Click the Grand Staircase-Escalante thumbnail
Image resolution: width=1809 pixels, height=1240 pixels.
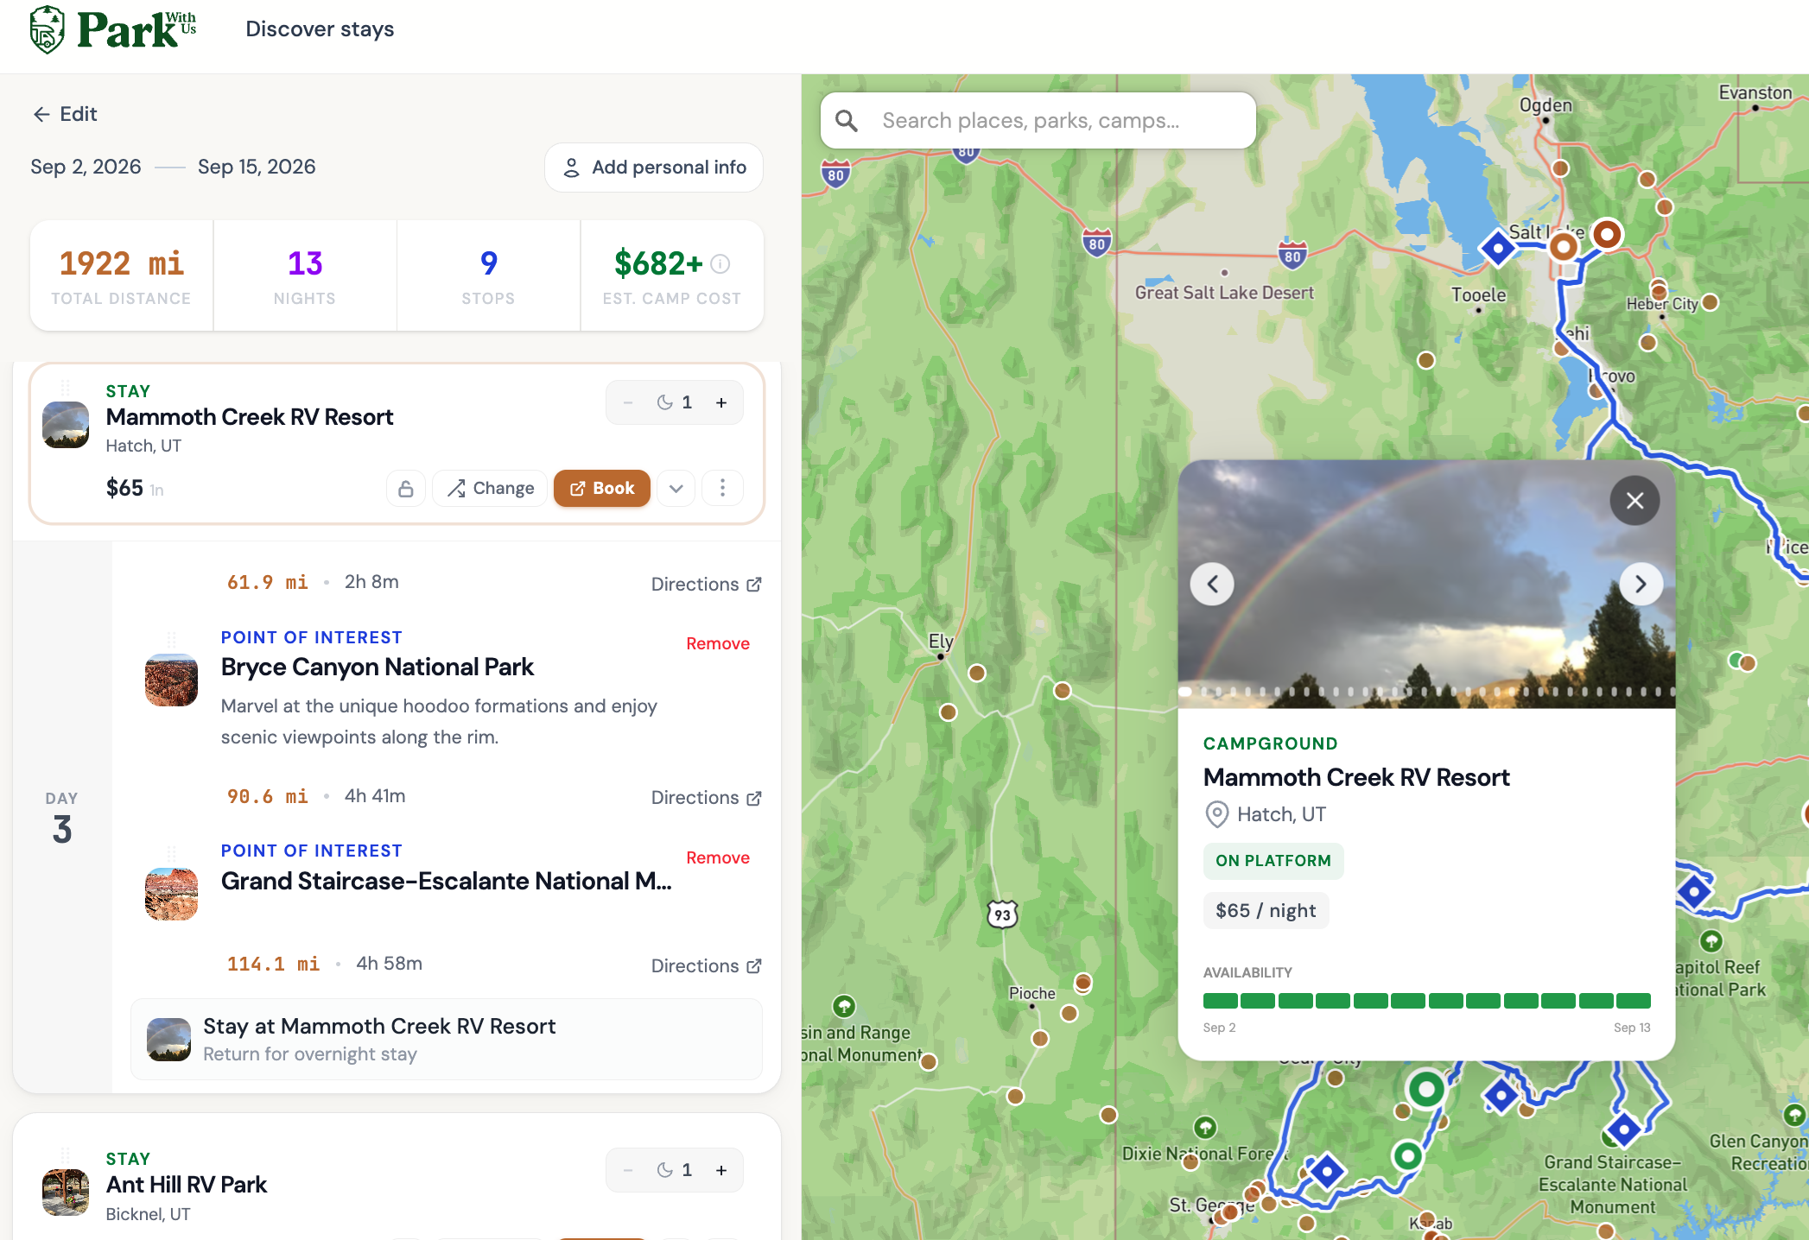pyautogui.click(x=171, y=895)
